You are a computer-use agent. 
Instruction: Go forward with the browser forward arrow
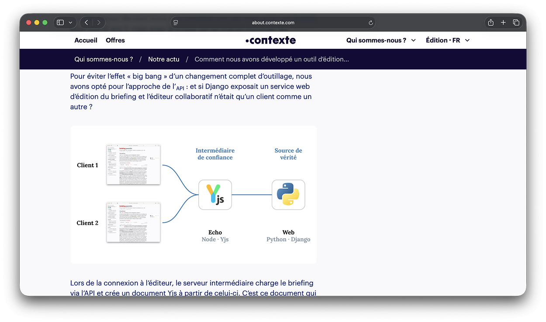coord(99,23)
